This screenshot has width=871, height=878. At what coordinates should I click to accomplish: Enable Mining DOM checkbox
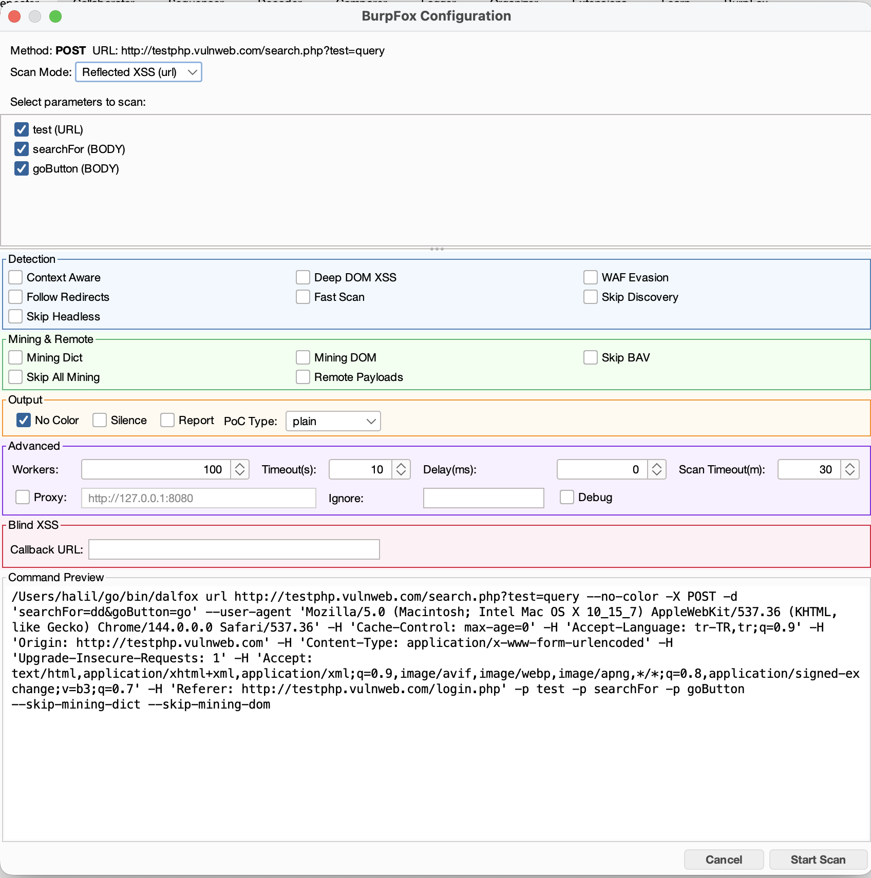[x=303, y=357]
